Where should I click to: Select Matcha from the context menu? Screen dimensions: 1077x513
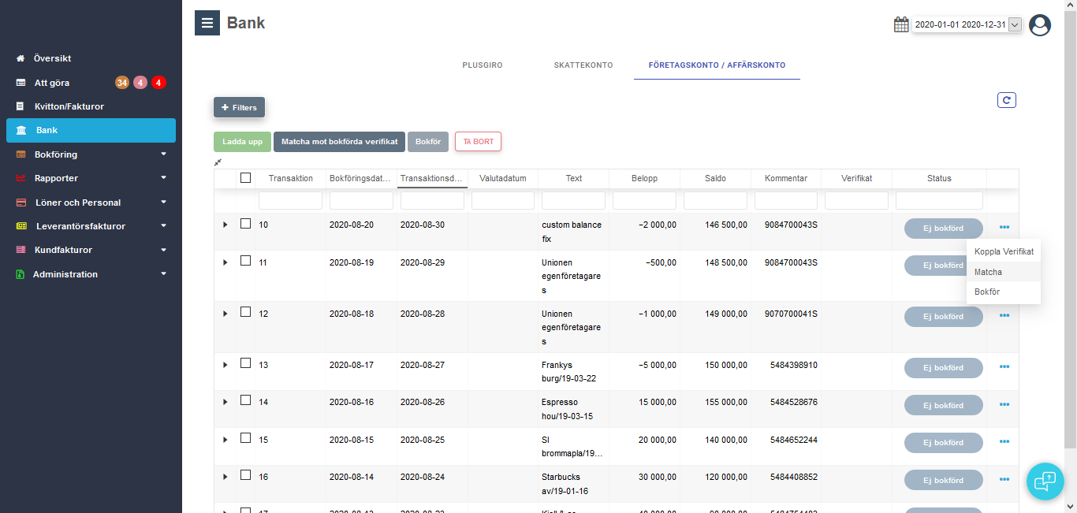989,272
